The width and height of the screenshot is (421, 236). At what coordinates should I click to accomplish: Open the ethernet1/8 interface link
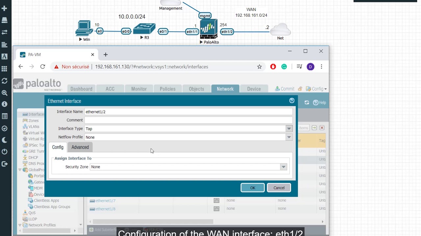pos(105,209)
